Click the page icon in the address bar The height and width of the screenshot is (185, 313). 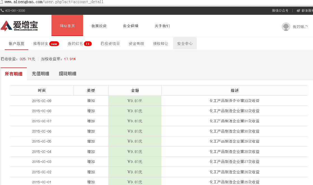2,2
